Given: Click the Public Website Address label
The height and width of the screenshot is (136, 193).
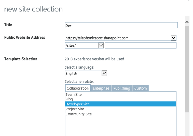Looking at the screenshot, I should coord(24,37).
